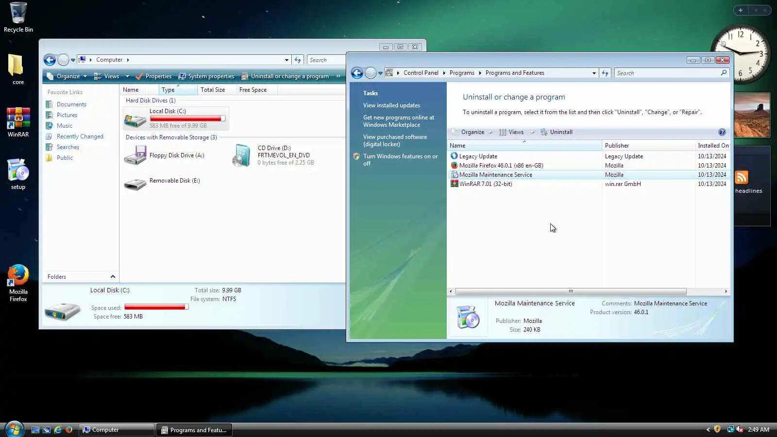Switch to Computer taskbar button

(x=117, y=430)
